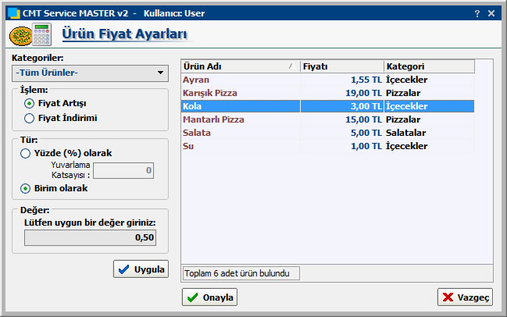Confirm with the Onayla button
This screenshot has width=507, height=317.
(209, 297)
